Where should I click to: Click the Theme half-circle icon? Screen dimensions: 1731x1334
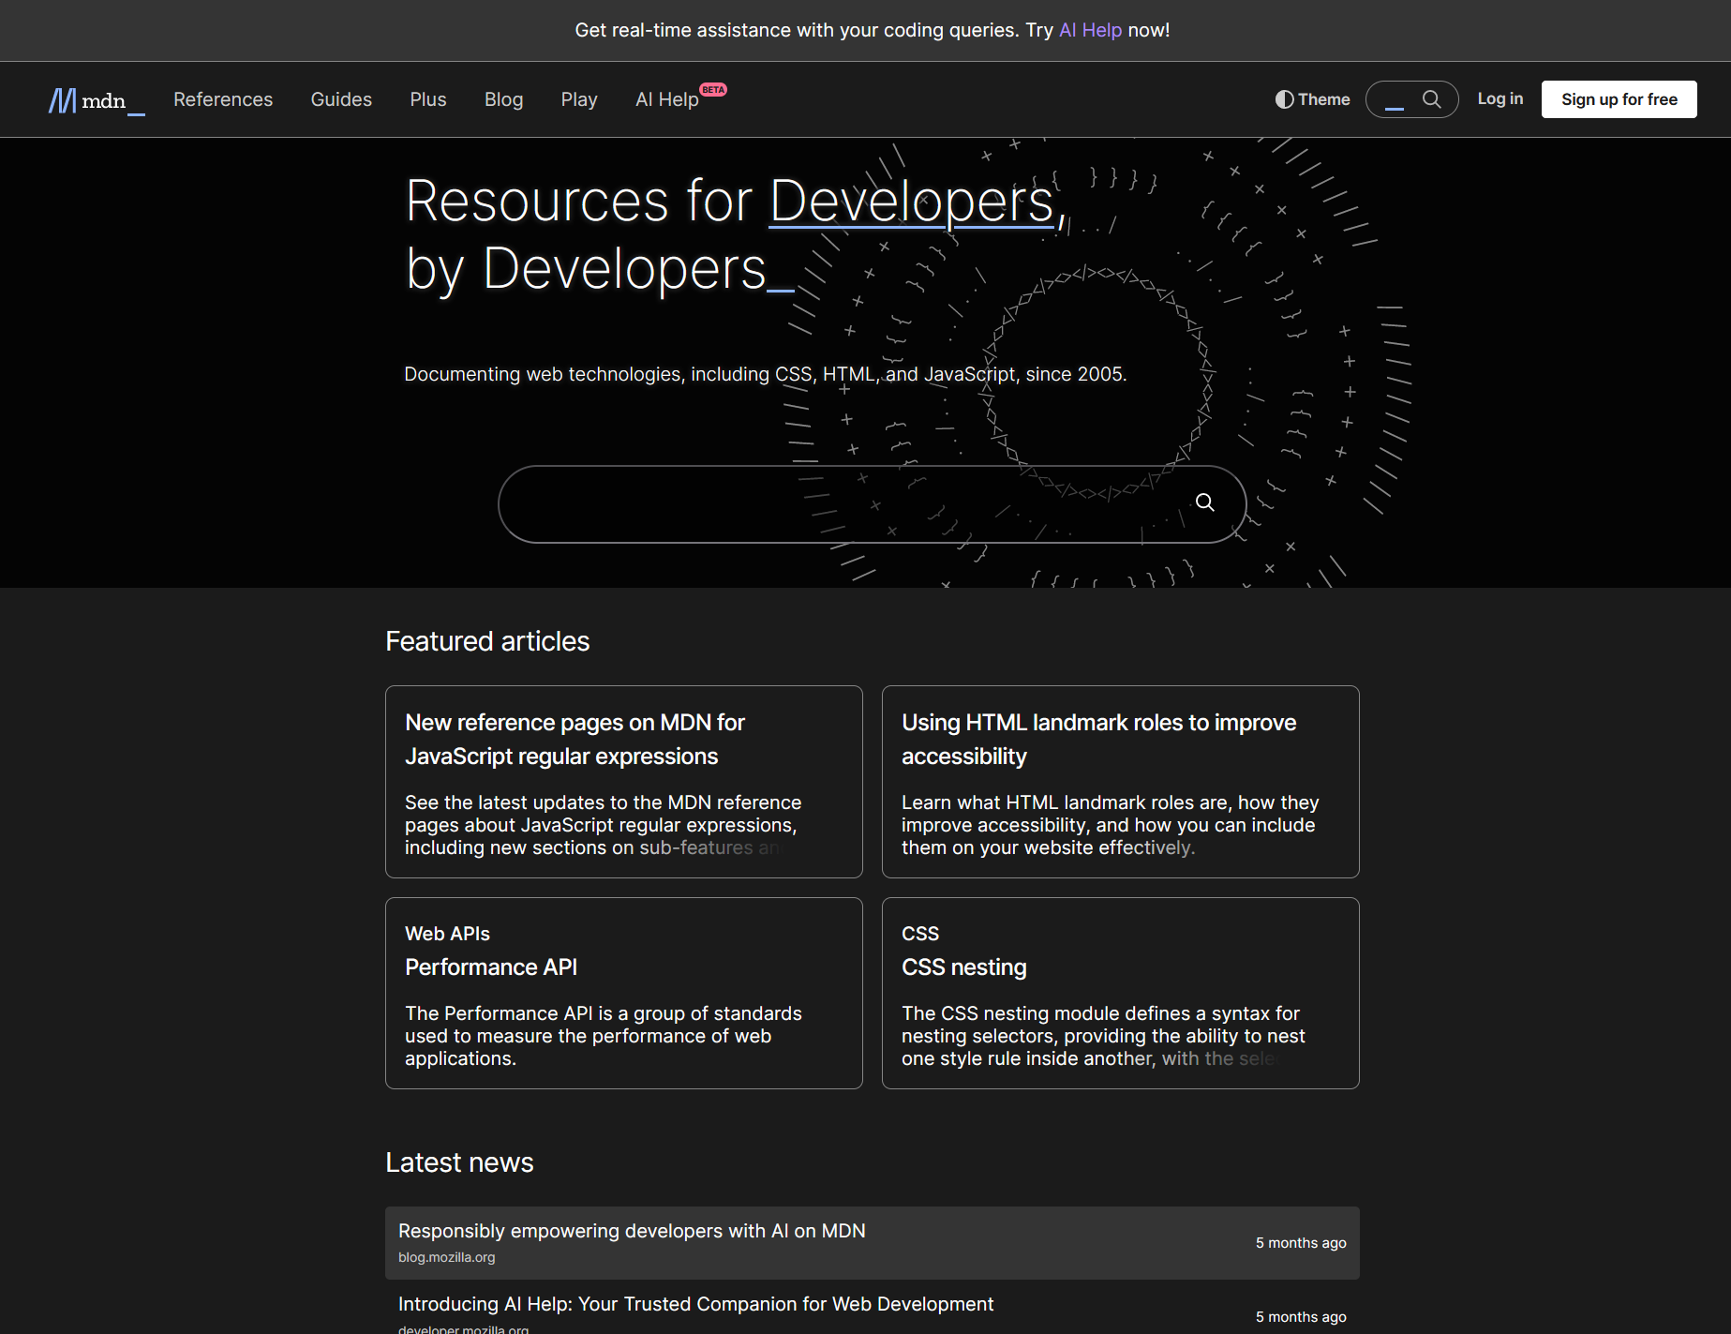pos(1284,99)
